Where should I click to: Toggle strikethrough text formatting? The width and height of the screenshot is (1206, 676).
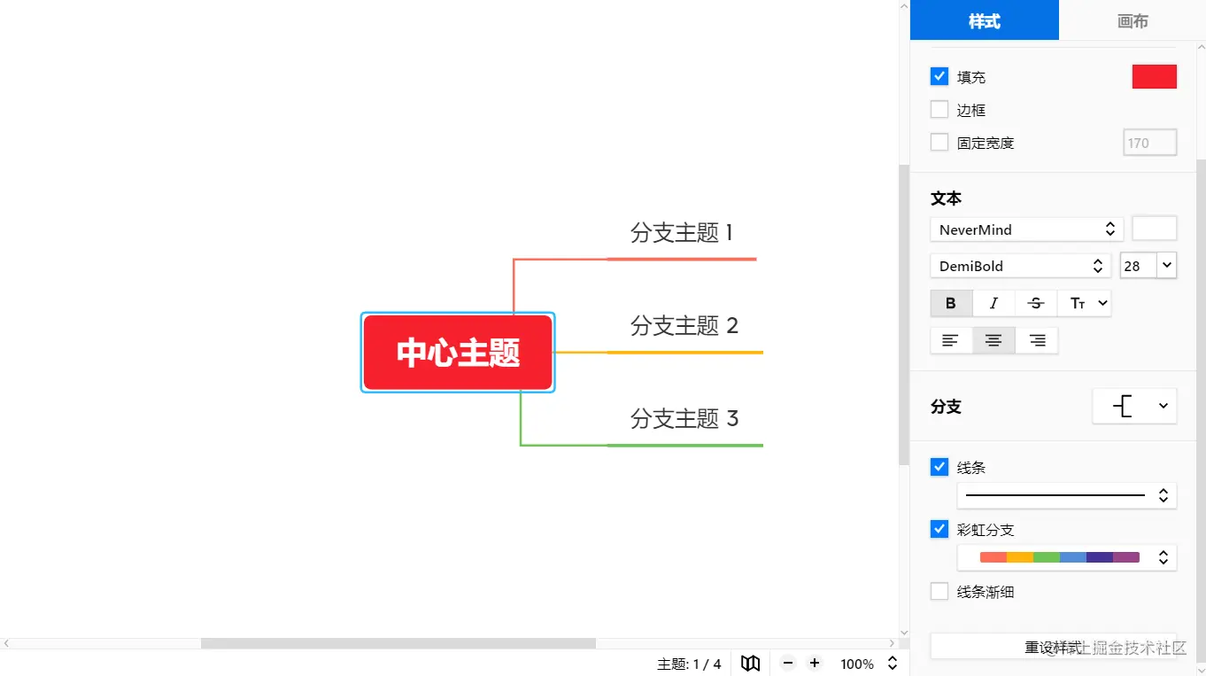point(1036,303)
